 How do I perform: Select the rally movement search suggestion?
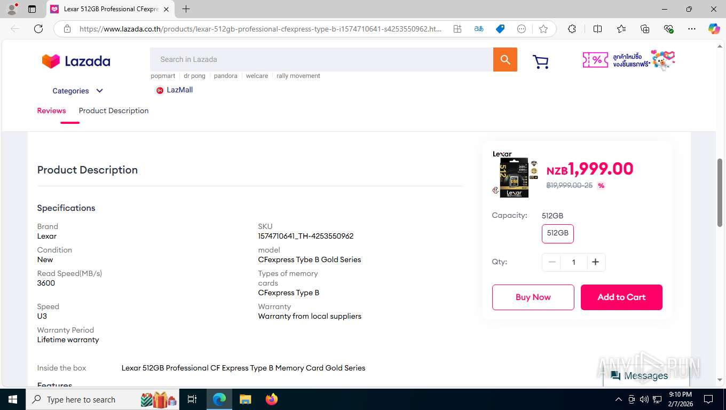coord(298,76)
